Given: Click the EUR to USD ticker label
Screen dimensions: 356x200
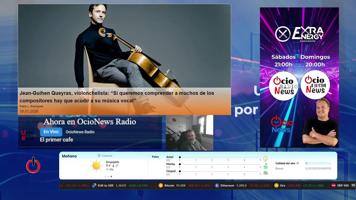Looking at the screenshot, I should coord(106,185).
